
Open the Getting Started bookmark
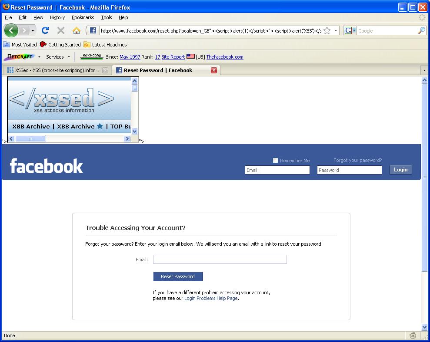[60, 44]
